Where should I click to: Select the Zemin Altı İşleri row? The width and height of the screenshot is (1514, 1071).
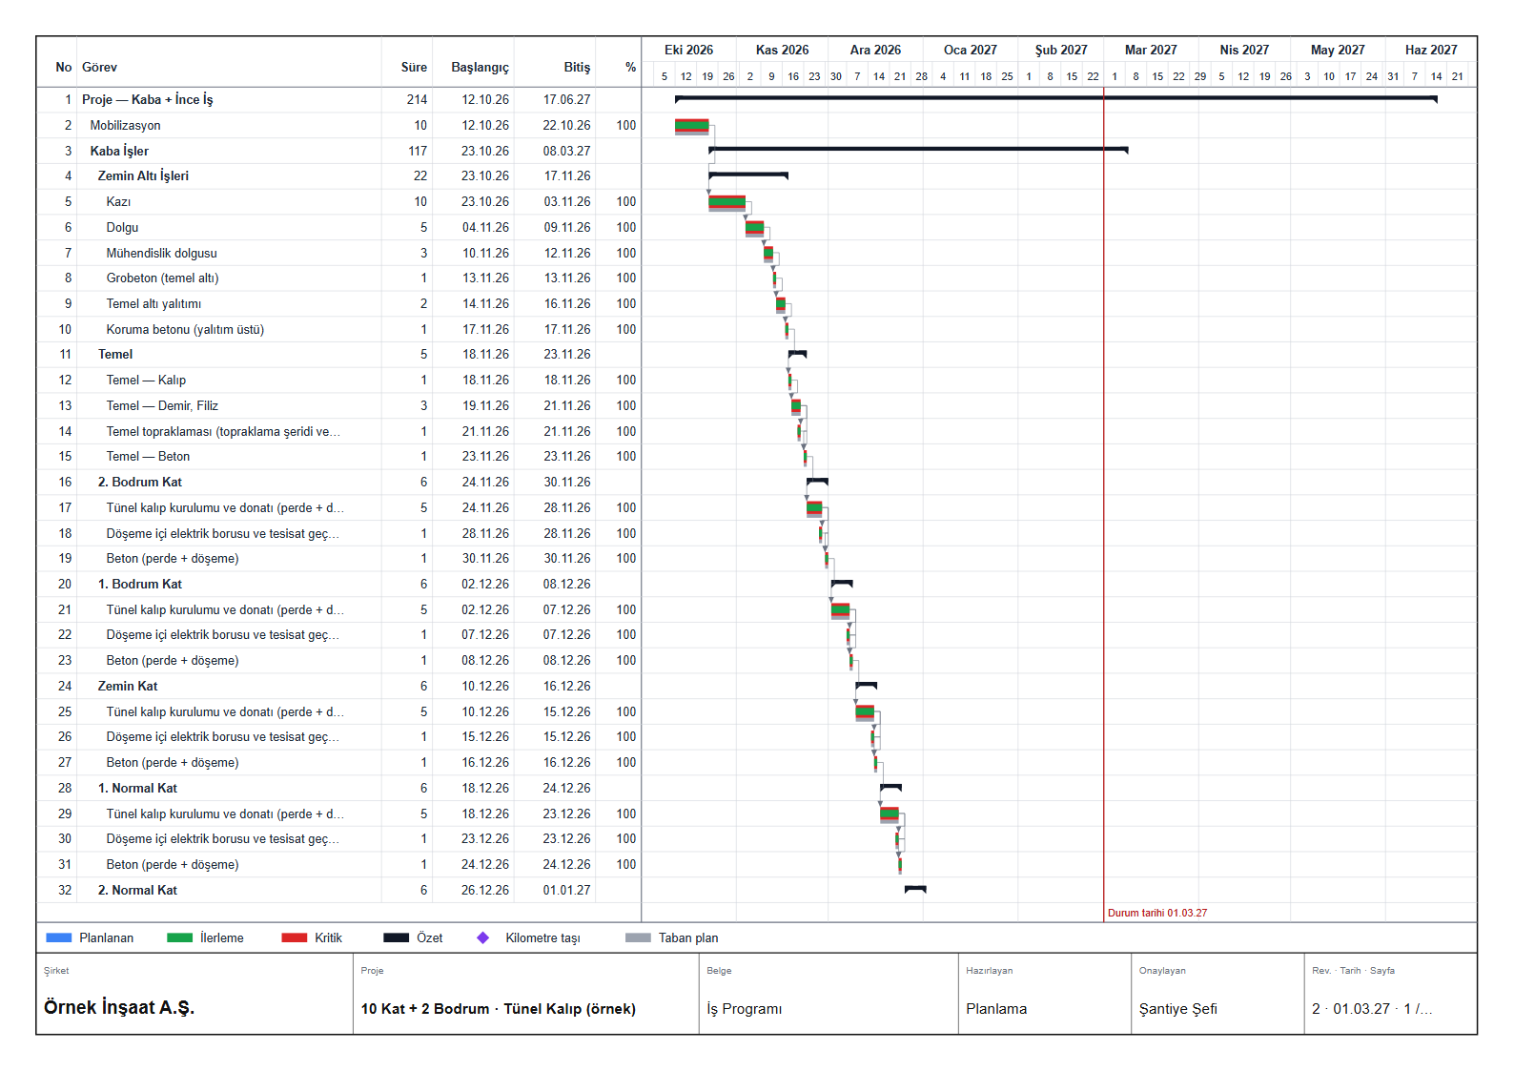[x=338, y=175]
